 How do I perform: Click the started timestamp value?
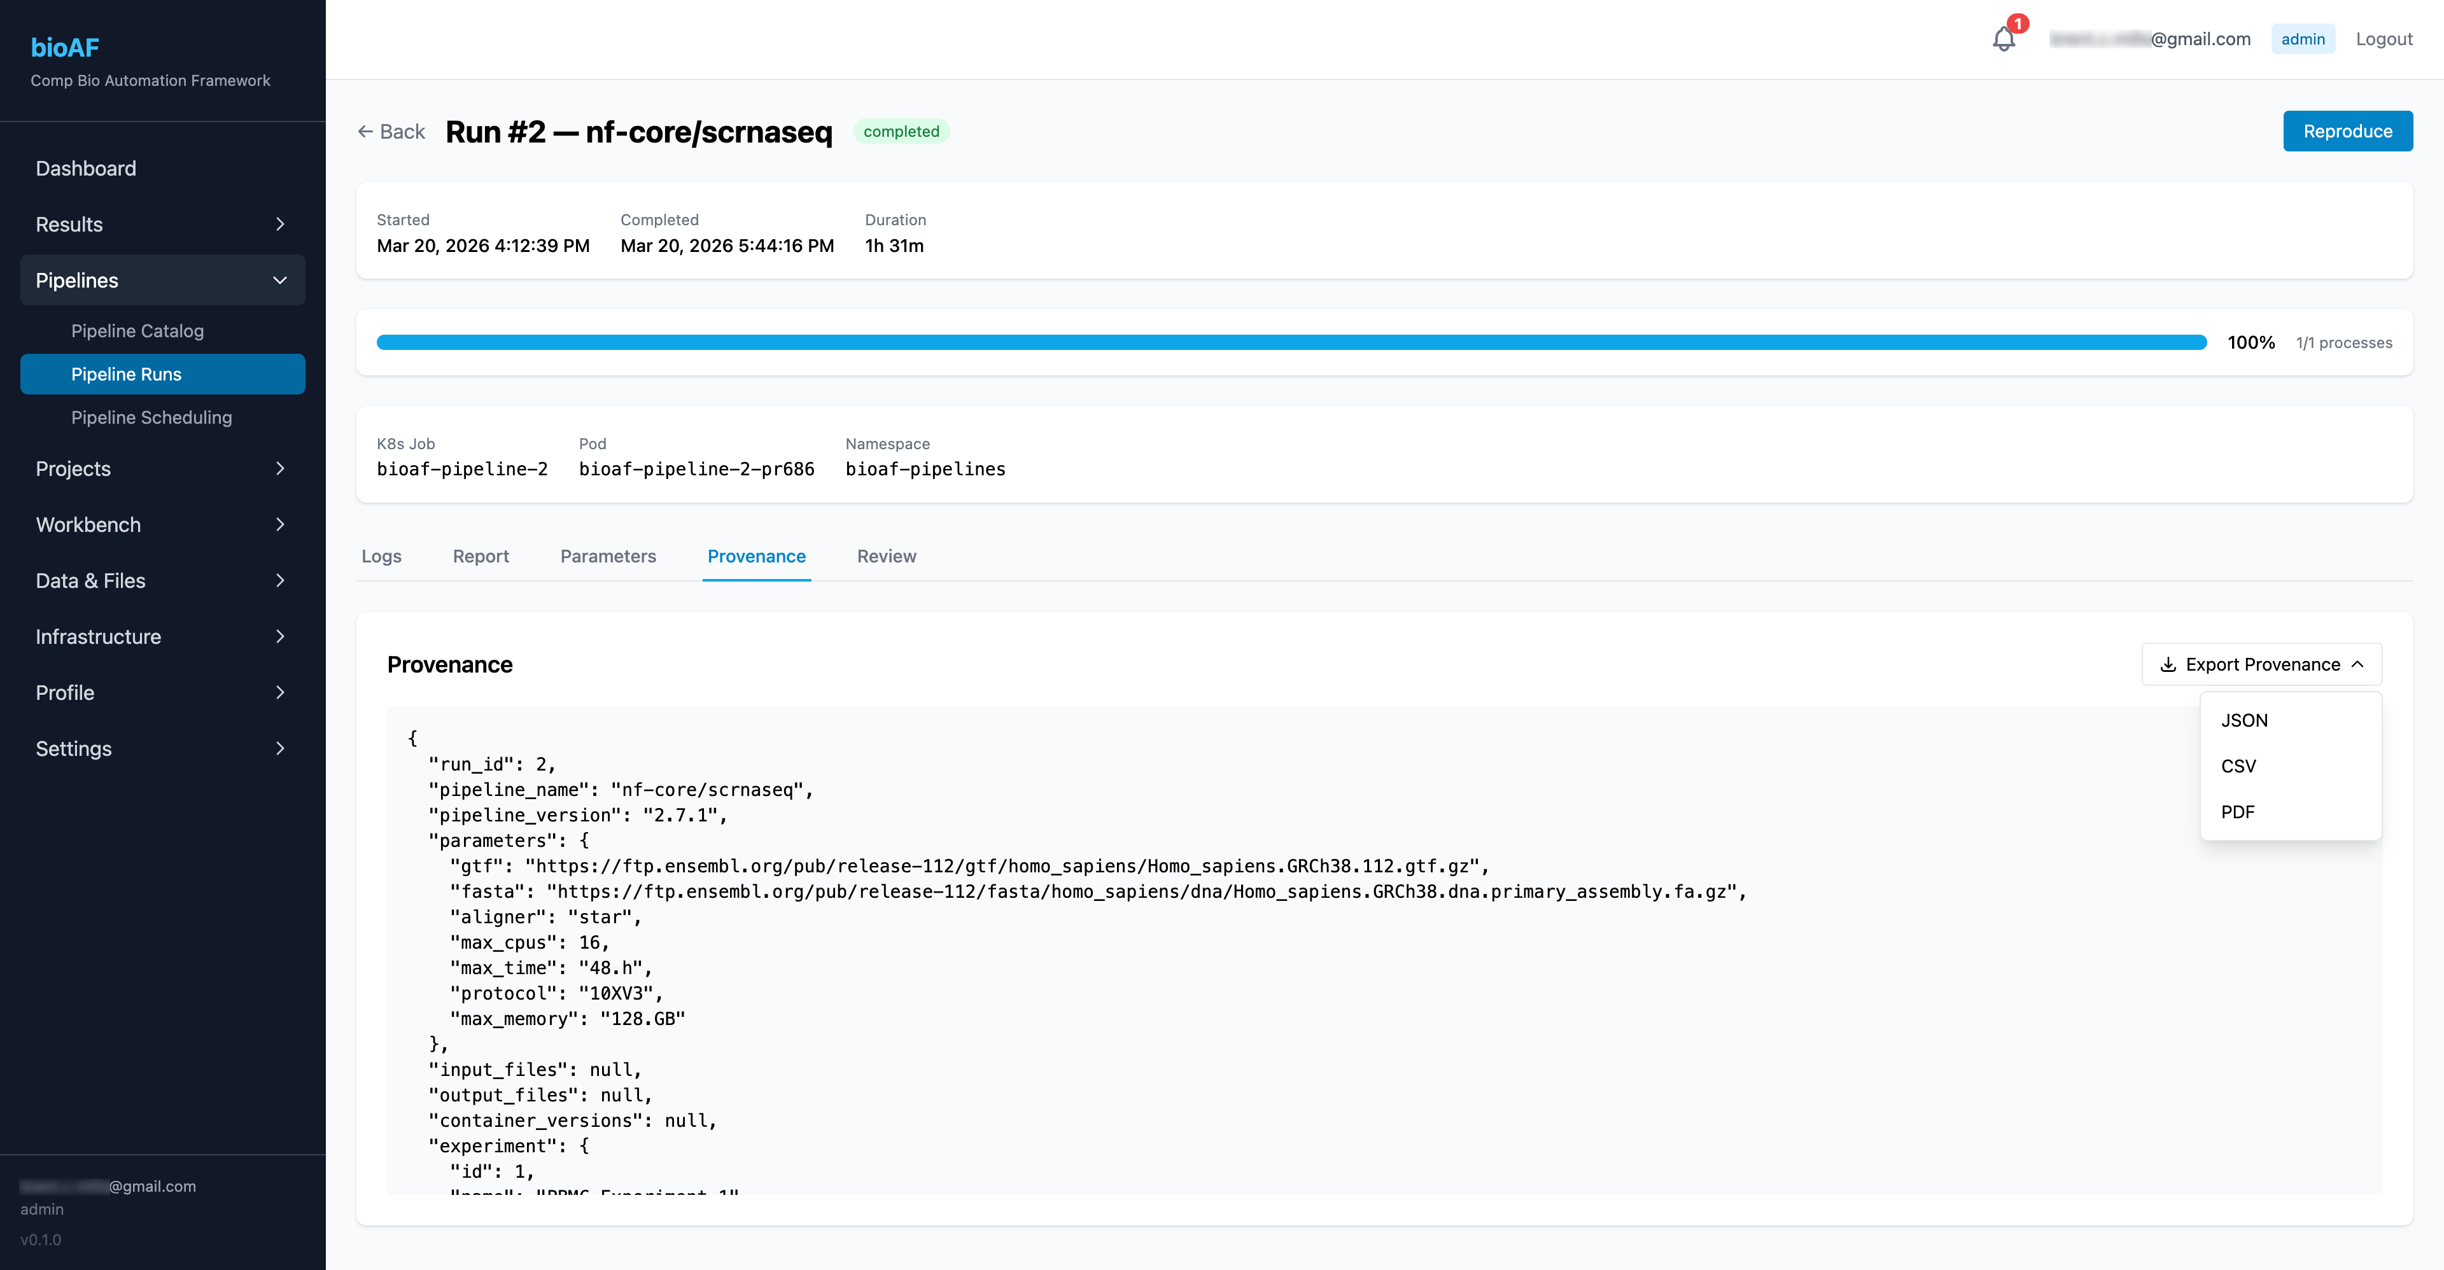coord(483,246)
